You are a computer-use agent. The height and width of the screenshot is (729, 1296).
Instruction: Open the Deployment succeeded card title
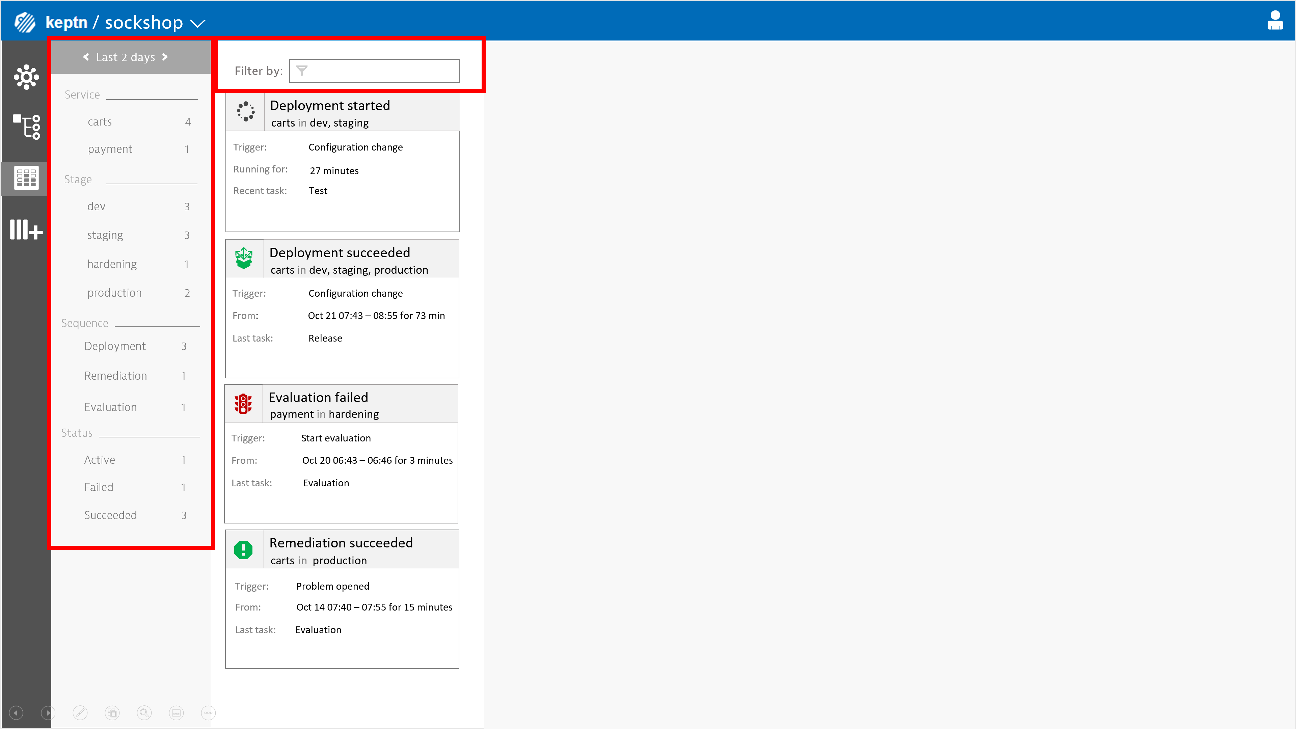point(340,252)
